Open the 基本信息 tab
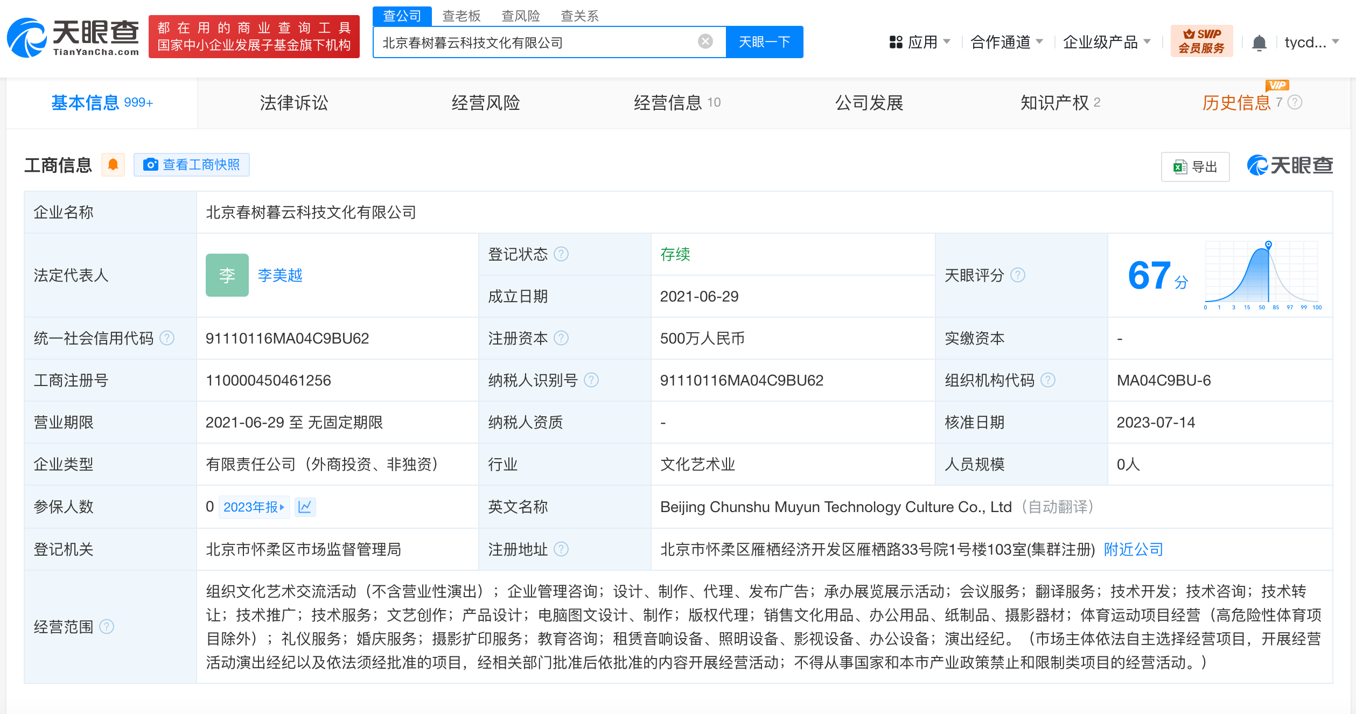1356x714 pixels. [102, 102]
